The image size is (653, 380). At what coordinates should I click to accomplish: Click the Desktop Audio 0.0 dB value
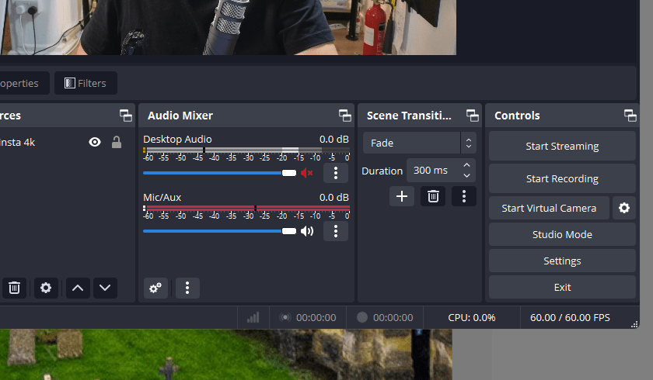click(x=334, y=139)
